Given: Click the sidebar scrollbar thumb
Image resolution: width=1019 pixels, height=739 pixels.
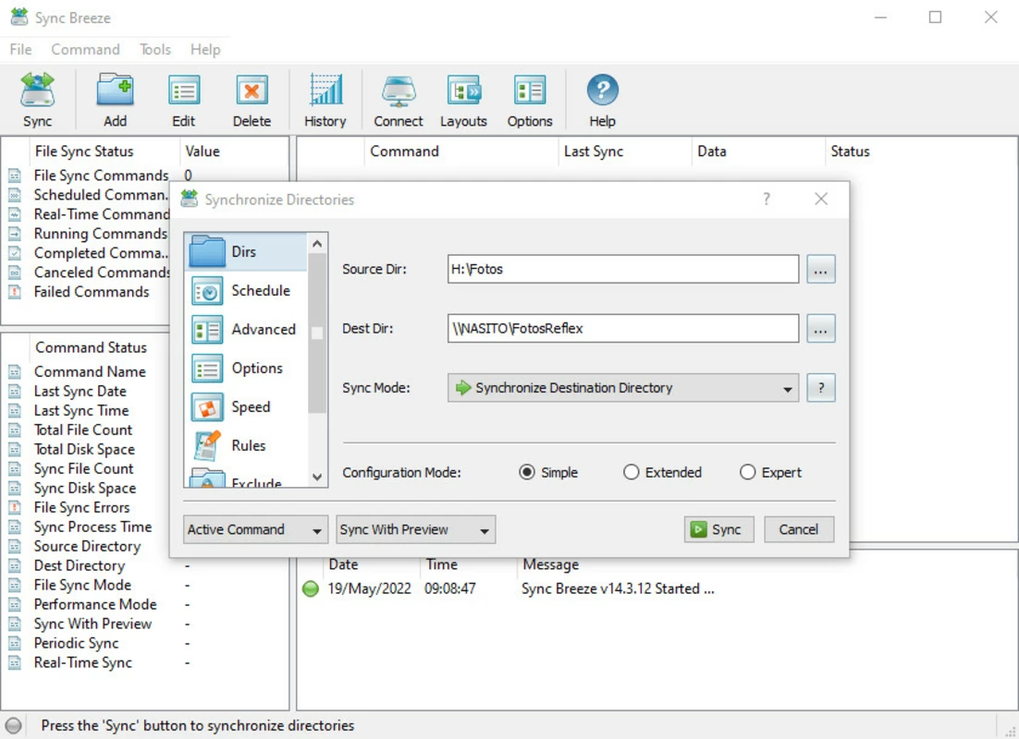Looking at the screenshot, I should tap(317, 333).
